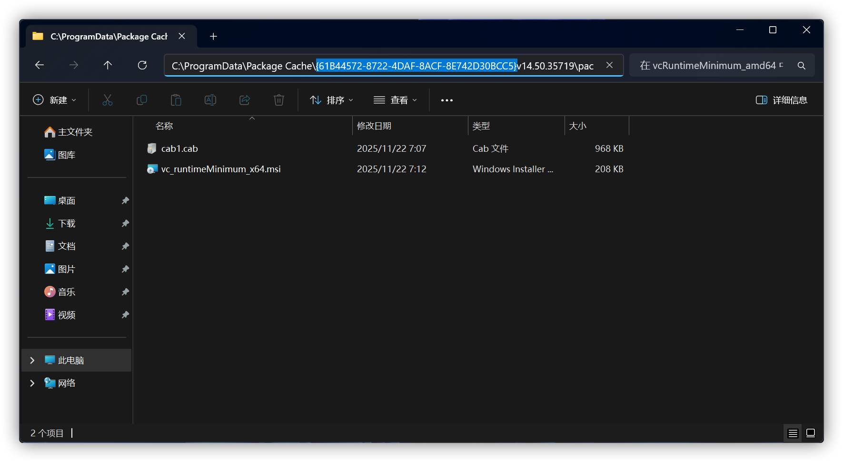The height and width of the screenshot is (462, 843).
Task: Open the 查看 view menu
Action: 395,100
